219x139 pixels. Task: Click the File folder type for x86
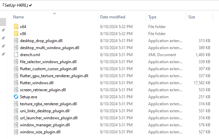(x=157, y=33)
